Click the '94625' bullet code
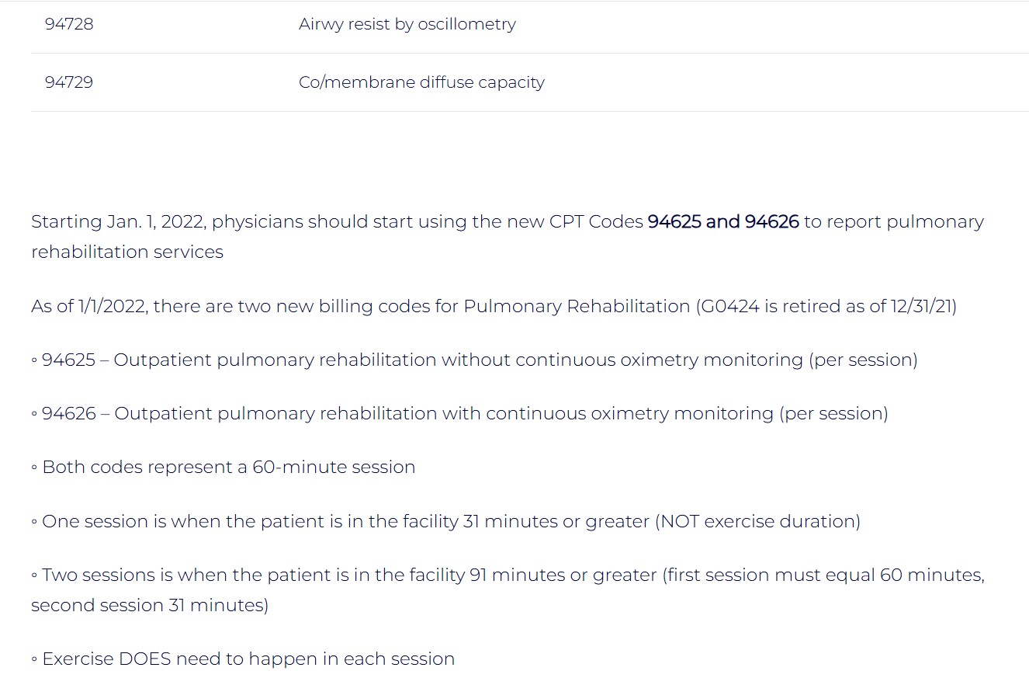 (x=68, y=360)
